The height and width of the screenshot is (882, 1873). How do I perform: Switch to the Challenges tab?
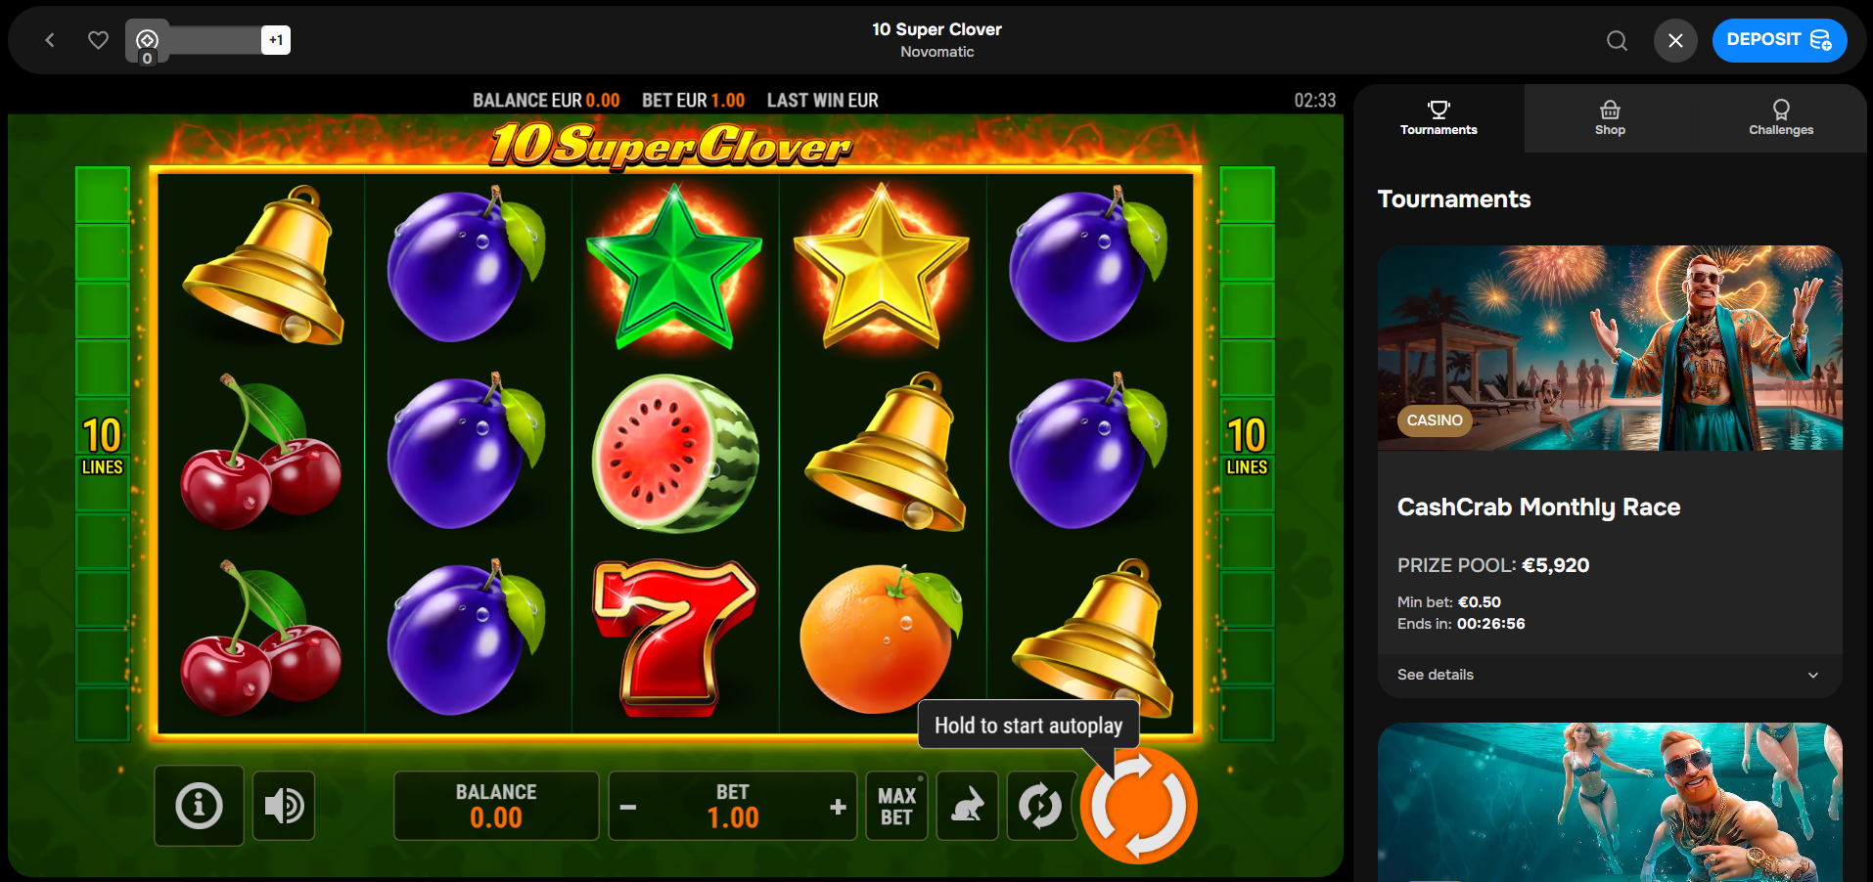pos(1781,117)
